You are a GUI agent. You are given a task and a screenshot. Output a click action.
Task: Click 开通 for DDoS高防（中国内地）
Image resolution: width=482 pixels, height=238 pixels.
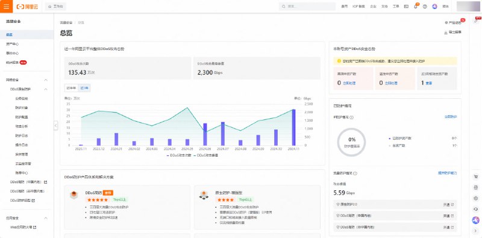448,216
